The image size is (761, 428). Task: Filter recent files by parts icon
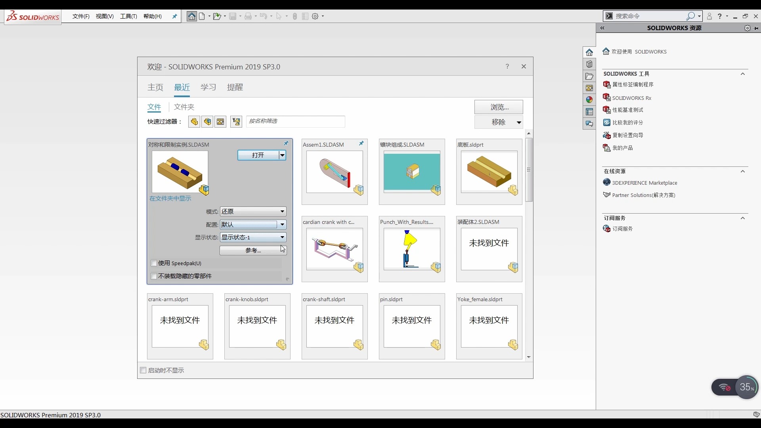click(194, 122)
